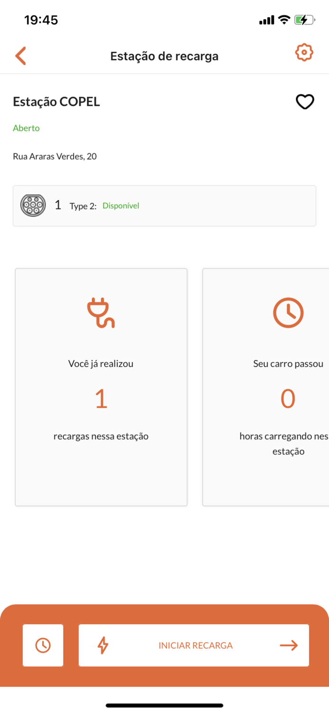Image resolution: width=329 pixels, height=714 pixels.
Task: Tap the right arrow inside the recharge button
Action: 289,645
